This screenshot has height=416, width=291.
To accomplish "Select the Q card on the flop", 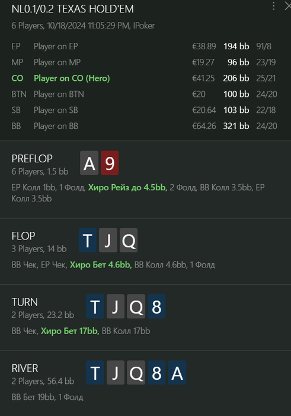I will pos(129,240).
